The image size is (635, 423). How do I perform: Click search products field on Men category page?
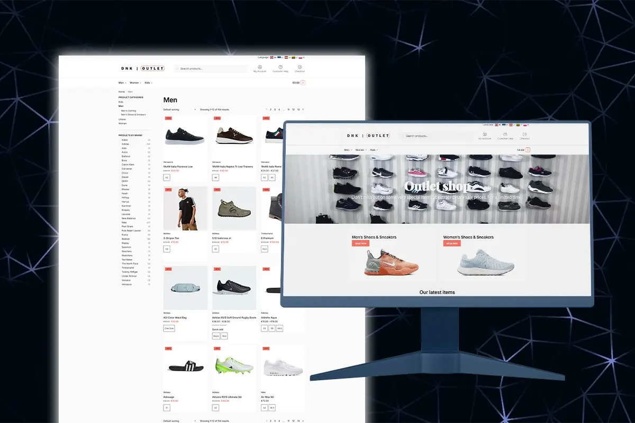pos(212,69)
